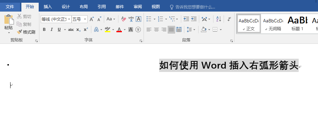Switch to the View (视图) tab
The height and width of the screenshot is (130, 318).
[x=155, y=7]
